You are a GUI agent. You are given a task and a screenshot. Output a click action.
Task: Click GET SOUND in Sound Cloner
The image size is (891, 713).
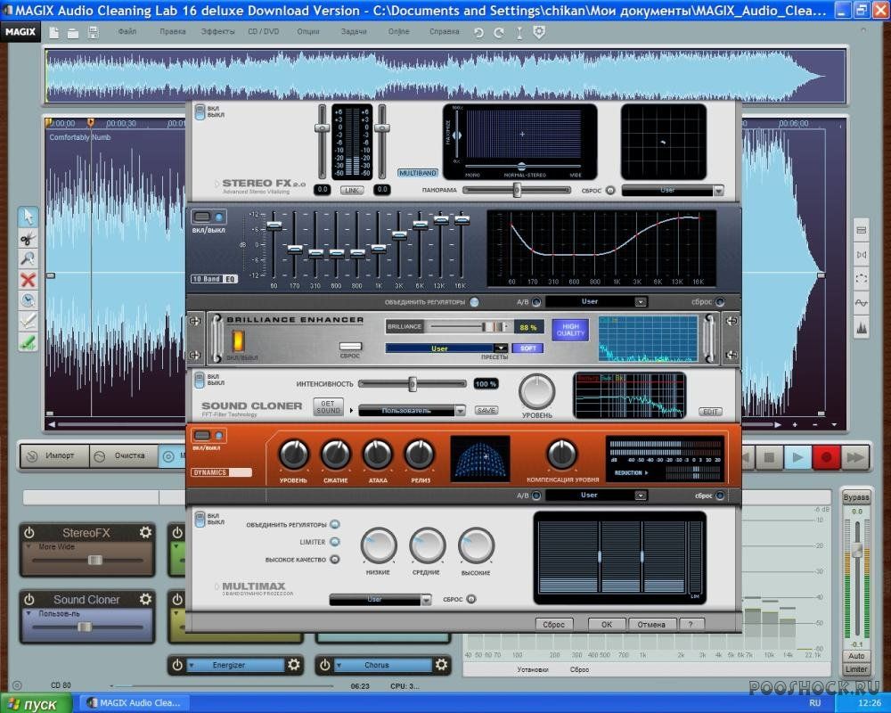[329, 407]
